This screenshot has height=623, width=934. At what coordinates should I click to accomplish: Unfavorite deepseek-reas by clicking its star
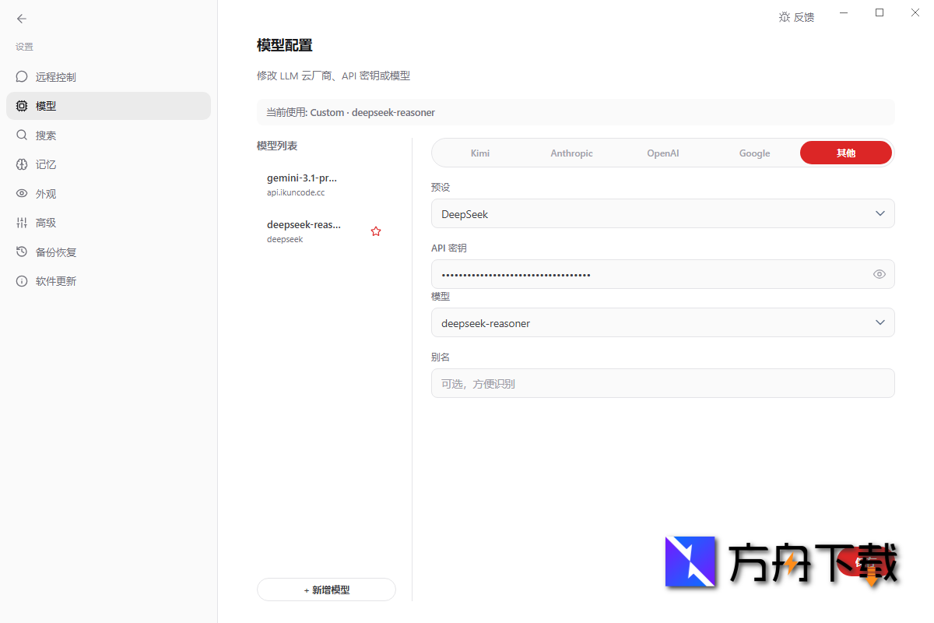[x=376, y=231]
